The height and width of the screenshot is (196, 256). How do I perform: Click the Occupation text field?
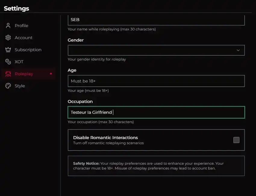[x=156, y=112]
